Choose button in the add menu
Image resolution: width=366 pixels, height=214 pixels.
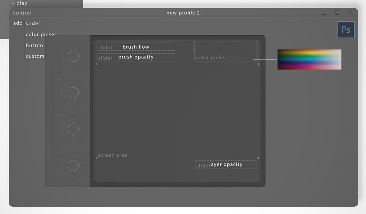pos(35,46)
